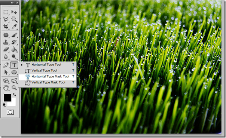Select the Zoom magnifier tool
The height and width of the screenshot is (138, 226).
click(x=14, y=88)
